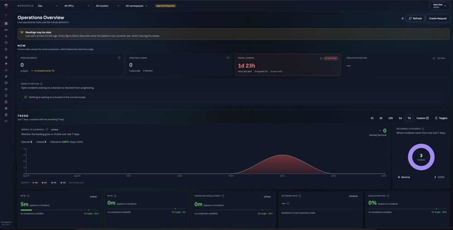Show help for Arrival vs Clearance
Image resolution: width=453 pixels, height=230 pixels.
tap(47, 130)
